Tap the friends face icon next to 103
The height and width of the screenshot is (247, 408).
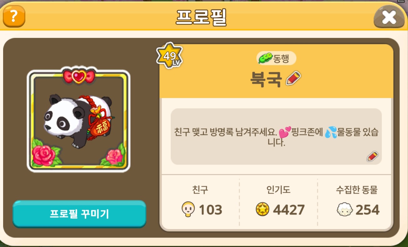[x=188, y=209]
